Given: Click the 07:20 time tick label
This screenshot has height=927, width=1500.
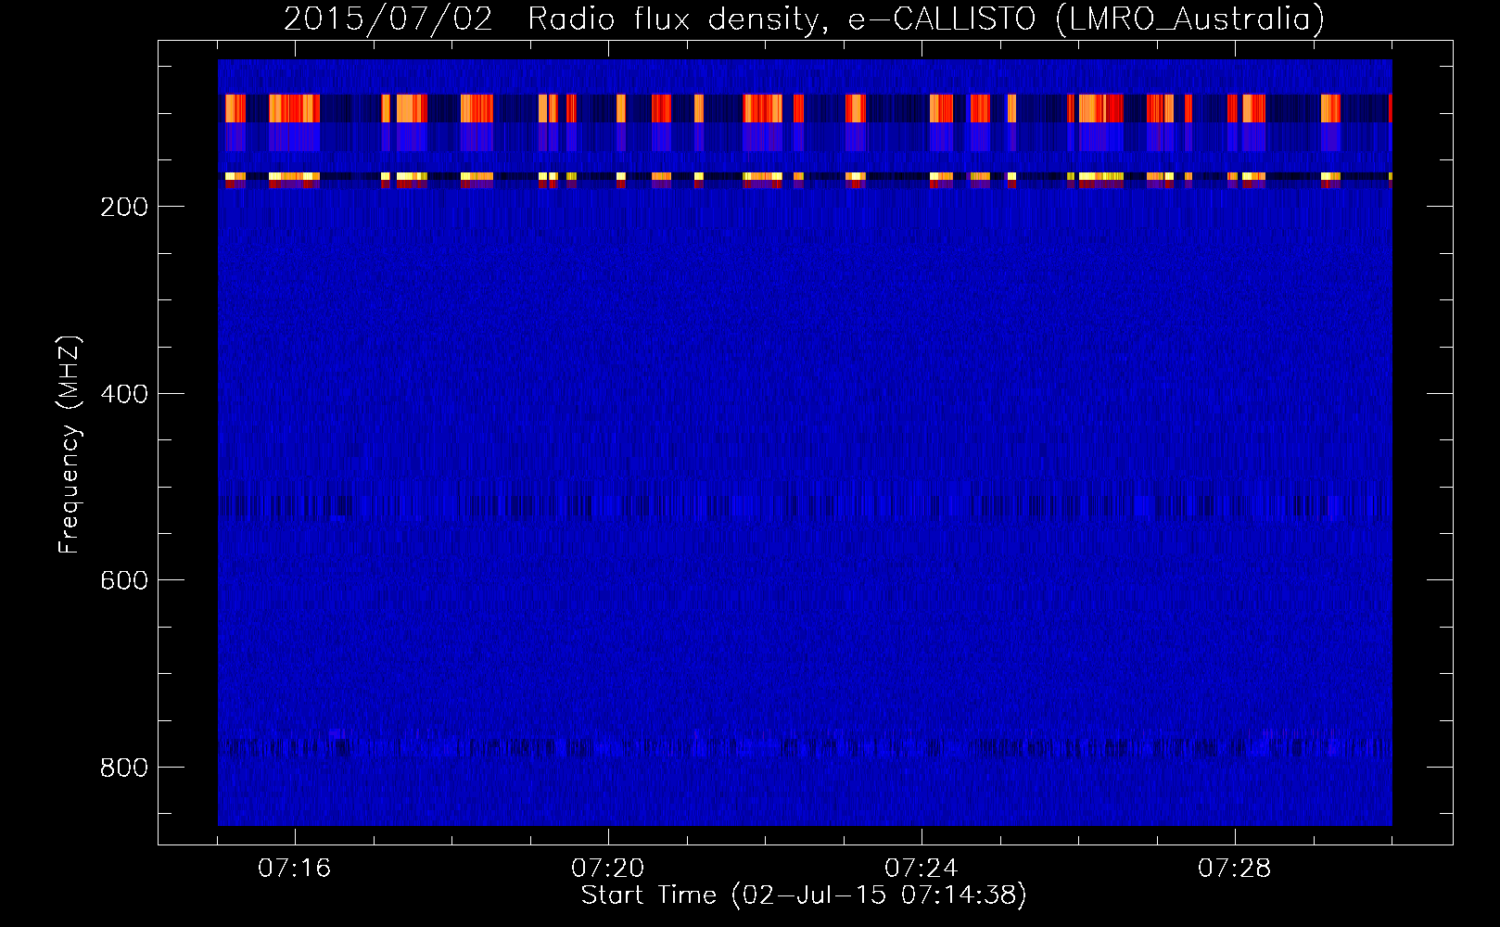Looking at the screenshot, I should [x=607, y=869].
